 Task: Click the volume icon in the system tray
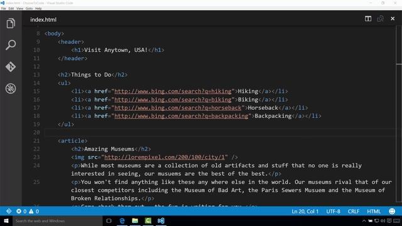click(x=383, y=220)
